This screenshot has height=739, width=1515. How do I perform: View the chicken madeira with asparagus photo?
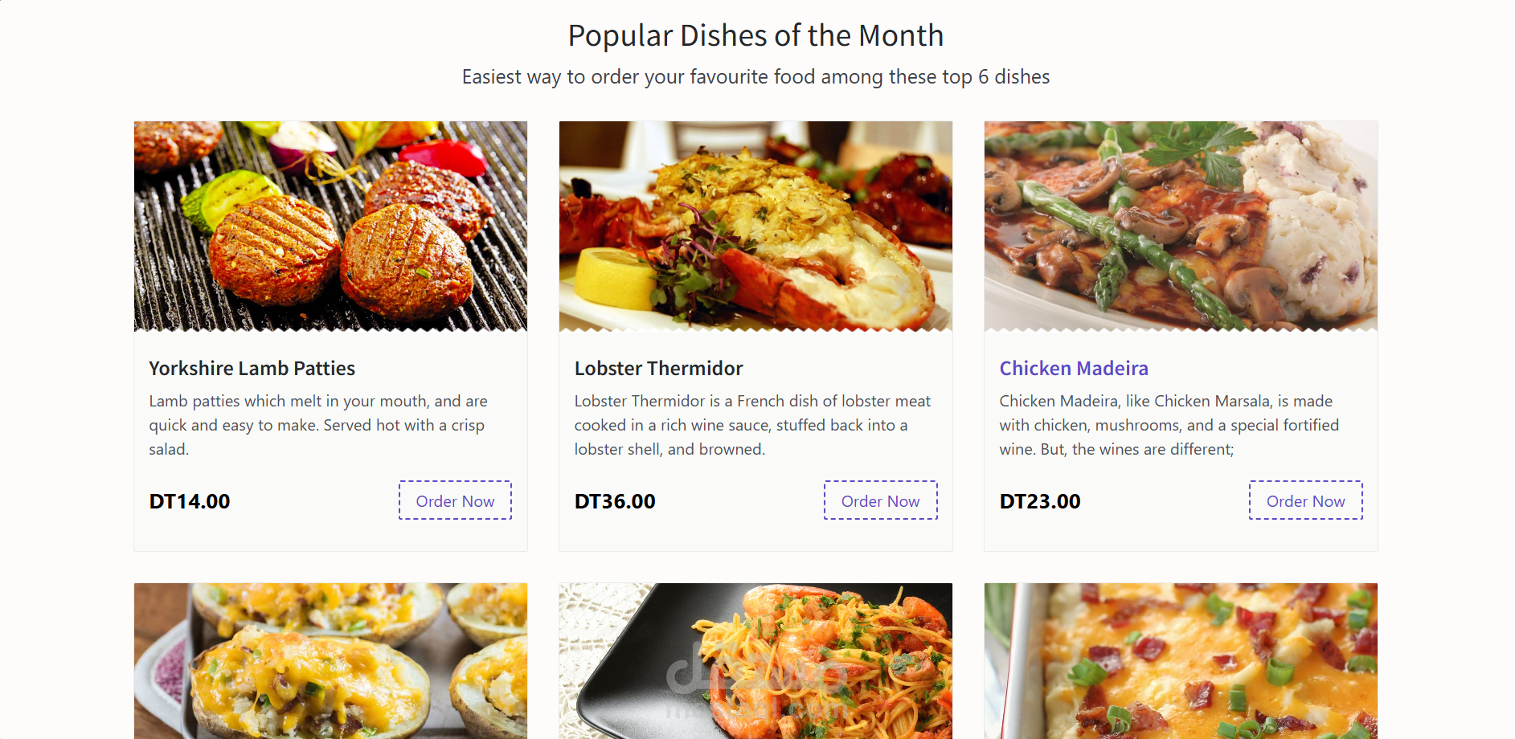point(1181,226)
